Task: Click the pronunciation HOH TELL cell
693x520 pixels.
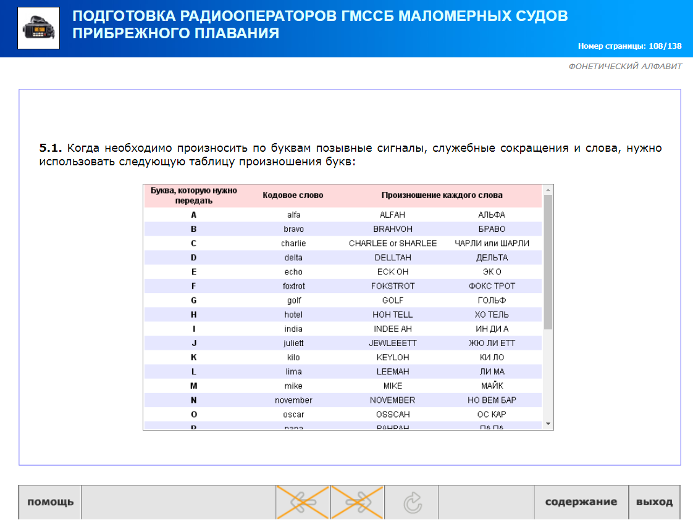Action: click(x=392, y=315)
